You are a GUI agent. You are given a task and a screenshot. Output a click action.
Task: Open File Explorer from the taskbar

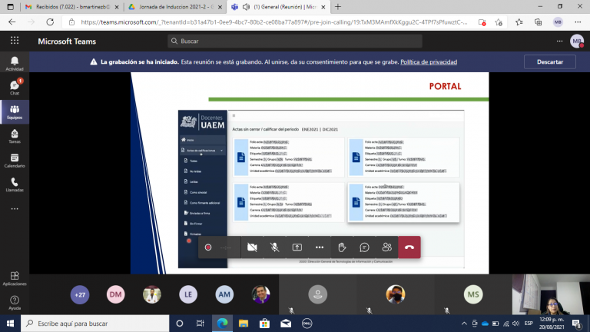click(244, 324)
